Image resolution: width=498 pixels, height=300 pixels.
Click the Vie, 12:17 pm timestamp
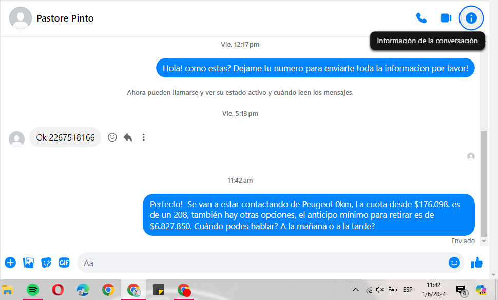[240, 45]
